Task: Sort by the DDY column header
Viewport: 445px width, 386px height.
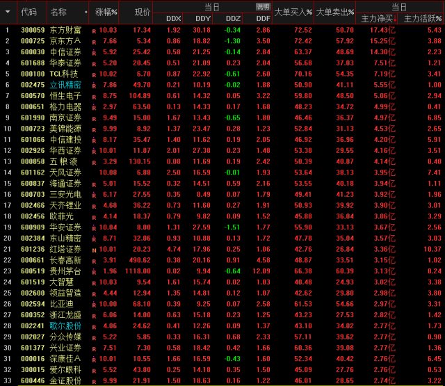Action: pyautogui.click(x=203, y=19)
